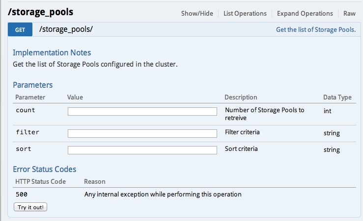Click the Data Type column header
The height and width of the screenshot is (221, 363).
pos(337,97)
